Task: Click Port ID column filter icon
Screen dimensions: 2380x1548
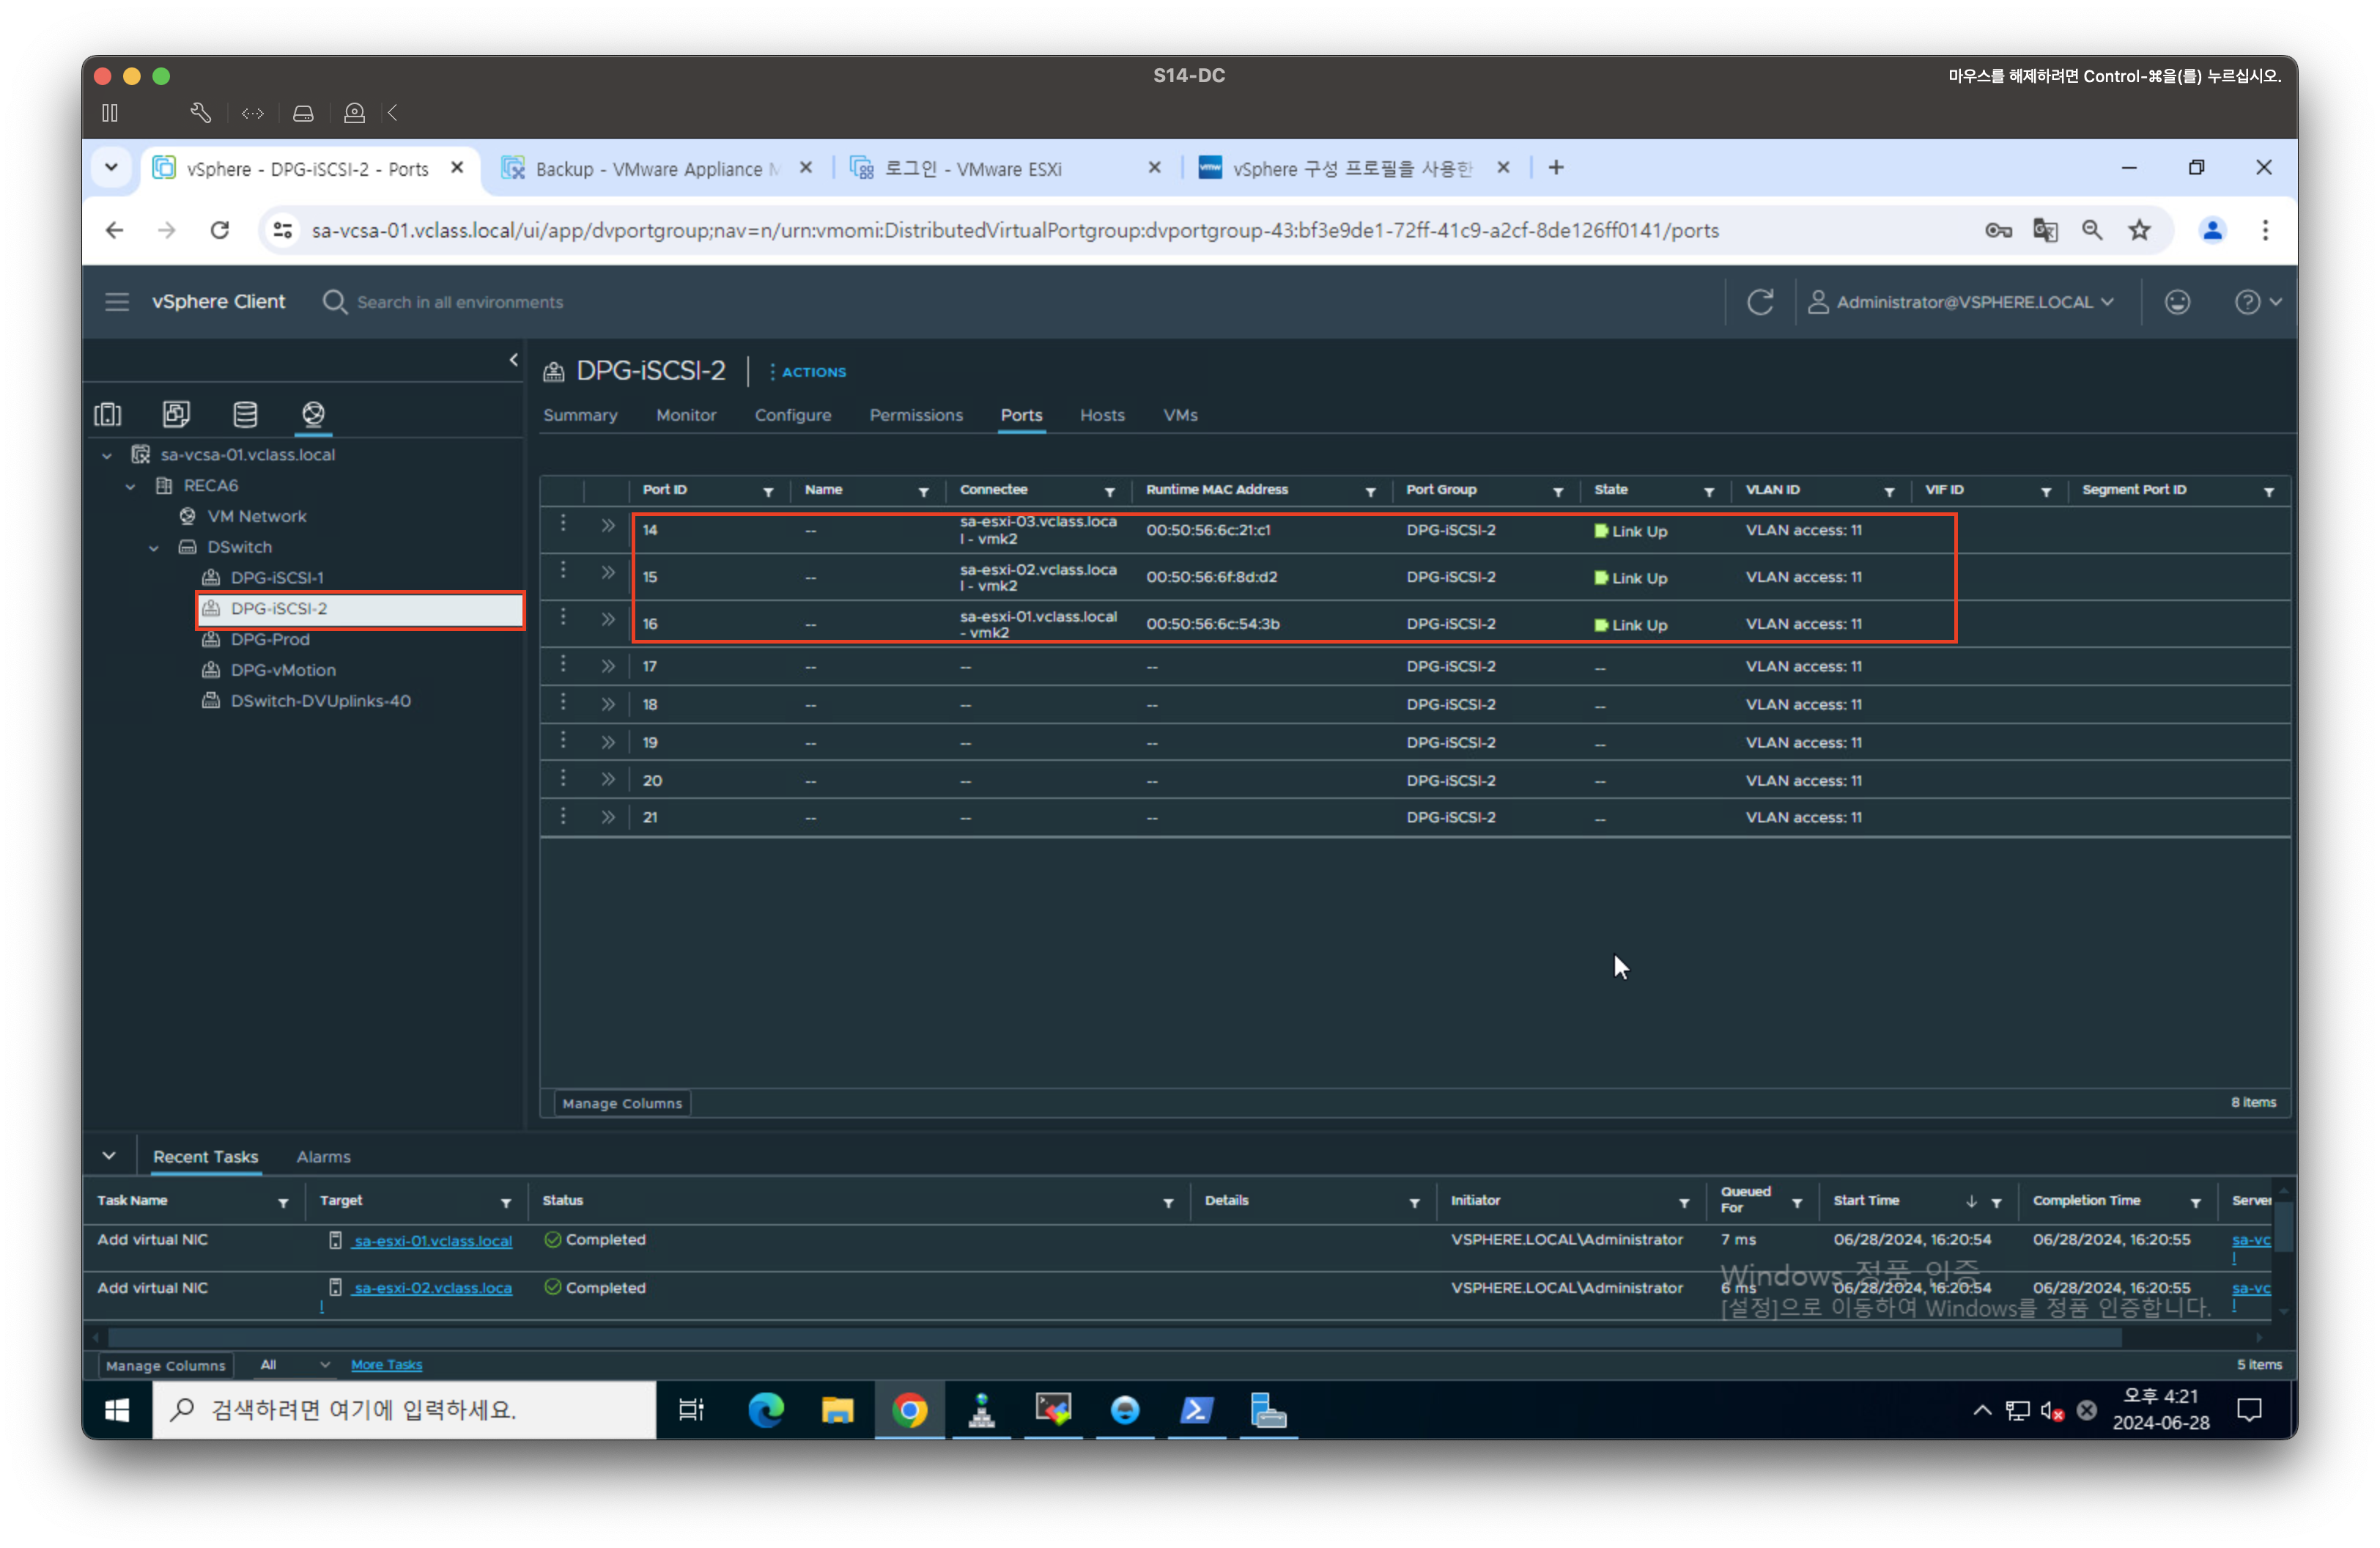Action: pyautogui.click(x=768, y=492)
